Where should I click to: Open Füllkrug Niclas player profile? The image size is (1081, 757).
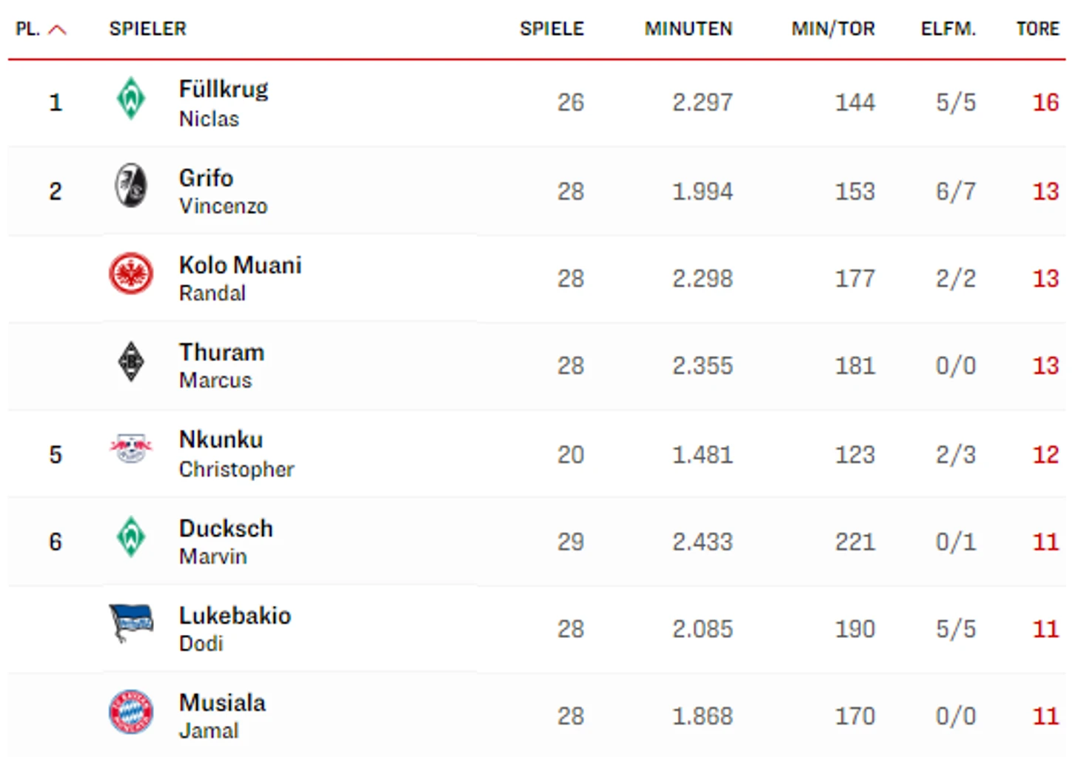[224, 103]
